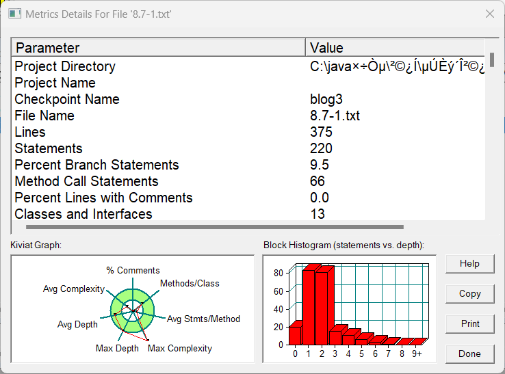Click the Parameter column header
The image size is (505, 374).
click(159, 48)
